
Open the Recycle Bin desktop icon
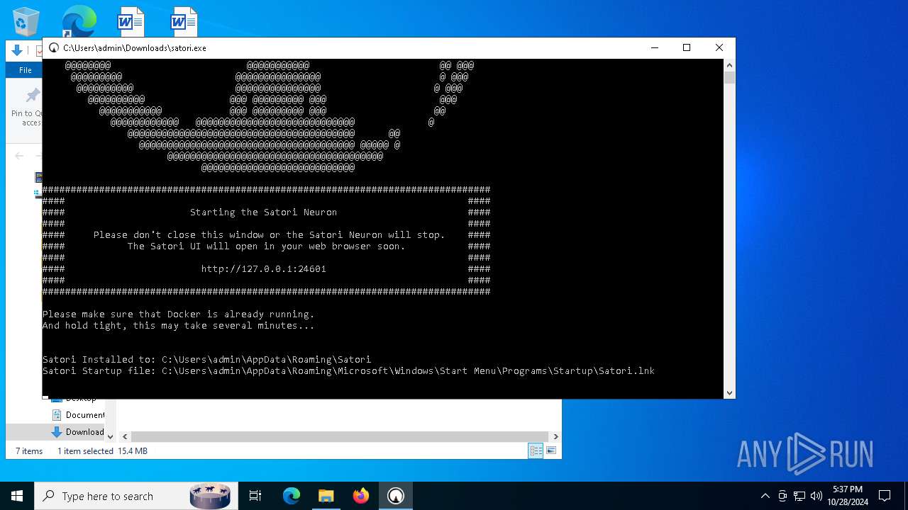26,21
